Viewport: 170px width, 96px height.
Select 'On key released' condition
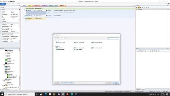pos(78,49)
